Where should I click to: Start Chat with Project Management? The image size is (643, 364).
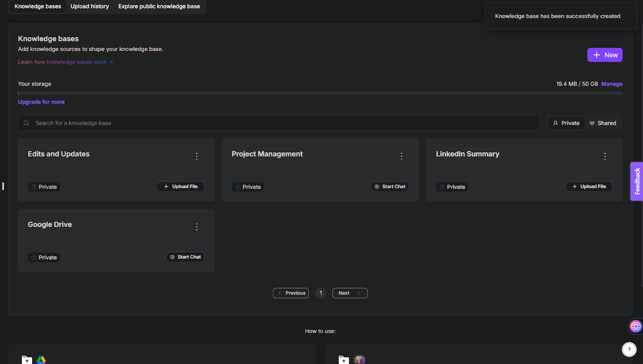(389, 186)
